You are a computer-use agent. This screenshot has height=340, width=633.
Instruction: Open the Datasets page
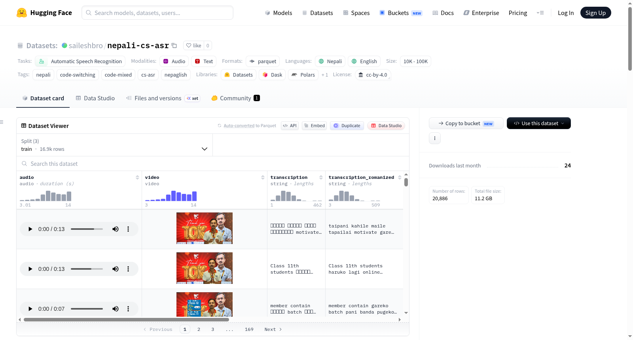click(x=317, y=13)
